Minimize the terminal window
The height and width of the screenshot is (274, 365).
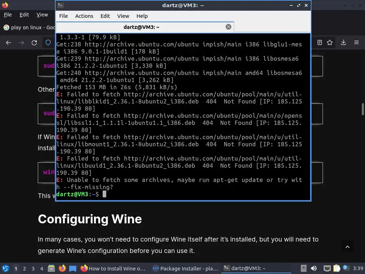(x=291, y=5)
